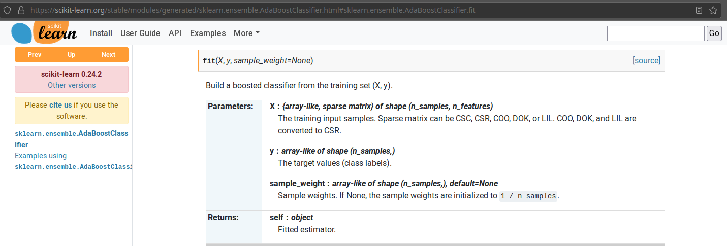
Task: Click the Prev navigation button
Action: pos(35,54)
